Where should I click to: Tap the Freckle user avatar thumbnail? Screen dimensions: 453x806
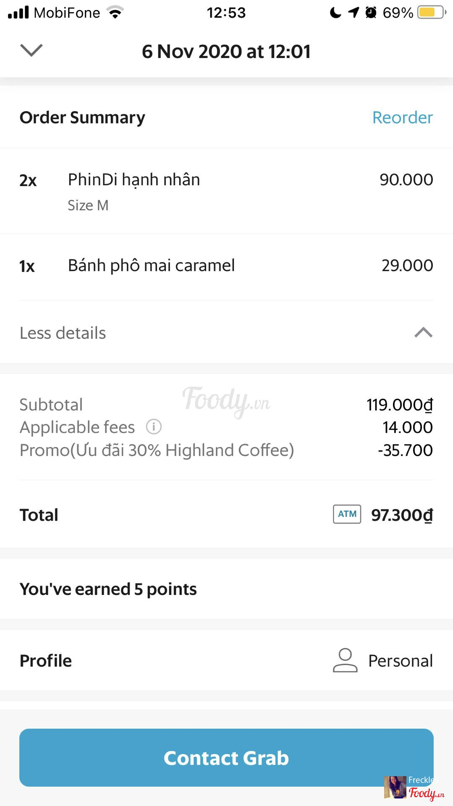(395, 787)
